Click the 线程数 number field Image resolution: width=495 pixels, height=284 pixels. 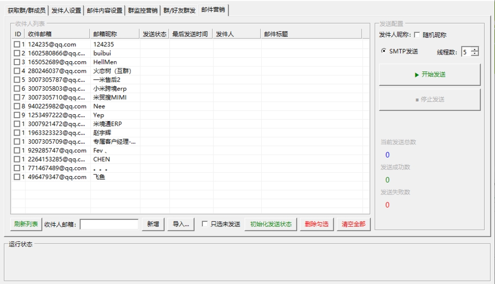466,52
